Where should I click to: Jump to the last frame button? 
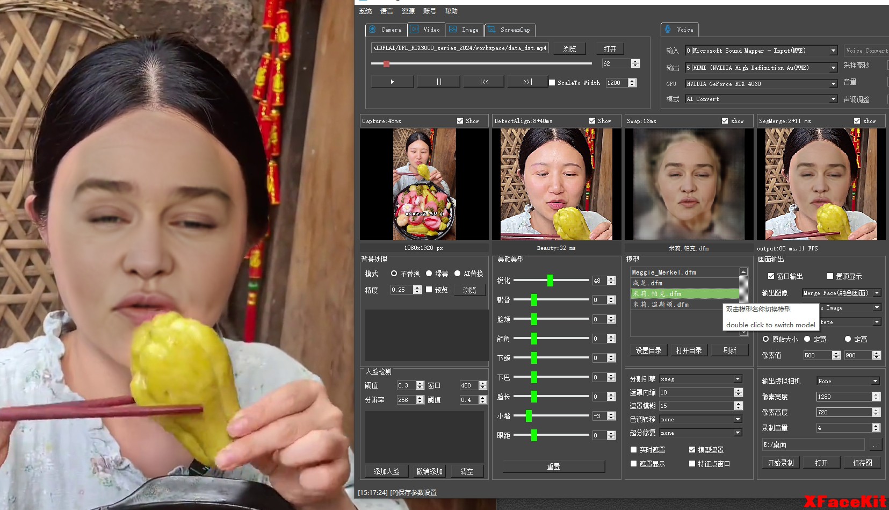(x=527, y=82)
